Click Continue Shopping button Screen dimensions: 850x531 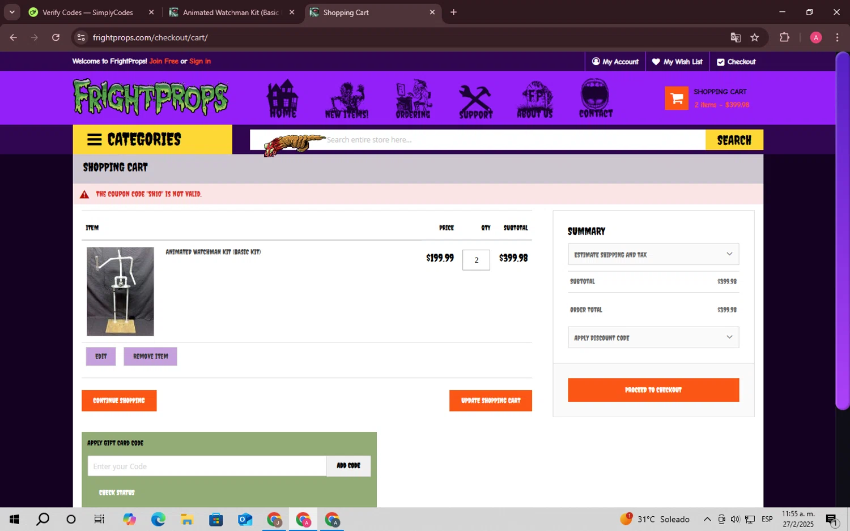tap(119, 400)
